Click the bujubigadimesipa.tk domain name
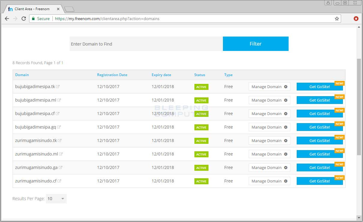 coord(35,87)
